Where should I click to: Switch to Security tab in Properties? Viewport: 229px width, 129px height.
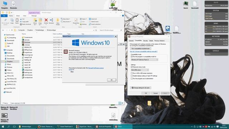point(145,40)
